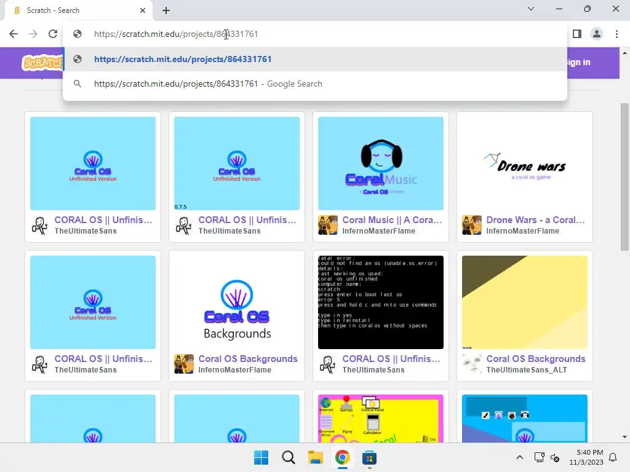
Task: Select the scratch.mit.edu project URL suggestion
Action: [x=315, y=59]
